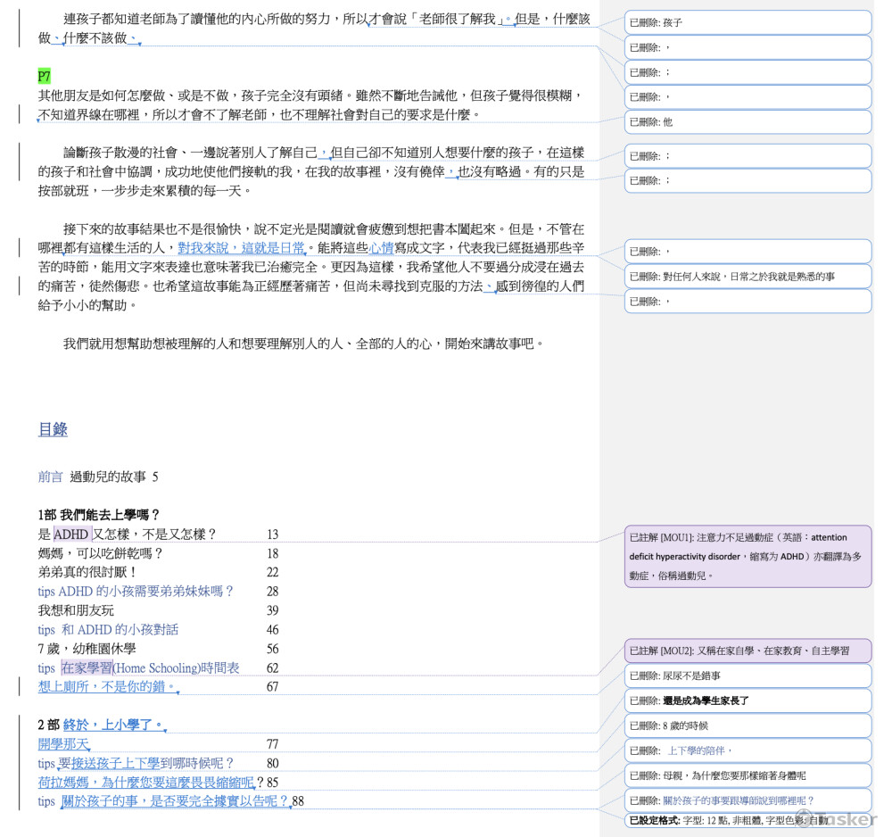Image resolution: width=892 pixels, height=837 pixels.
Task: Open the MOU2 comment about 在家自學
Action: click(x=747, y=651)
